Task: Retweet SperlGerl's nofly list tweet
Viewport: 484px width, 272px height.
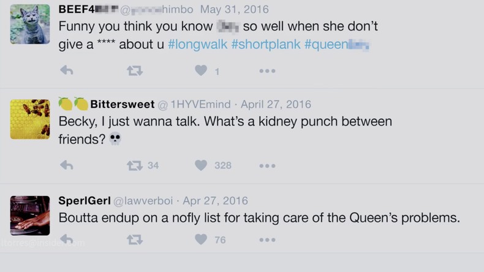Action: (x=134, y=240)
